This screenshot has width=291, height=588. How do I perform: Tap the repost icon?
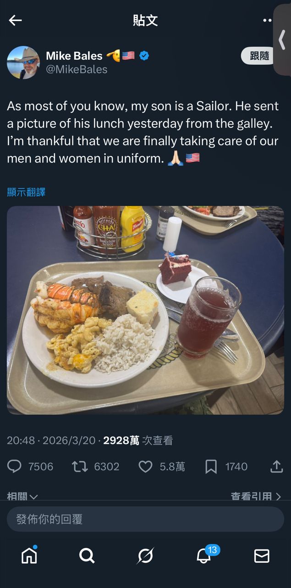coord(80,467)
